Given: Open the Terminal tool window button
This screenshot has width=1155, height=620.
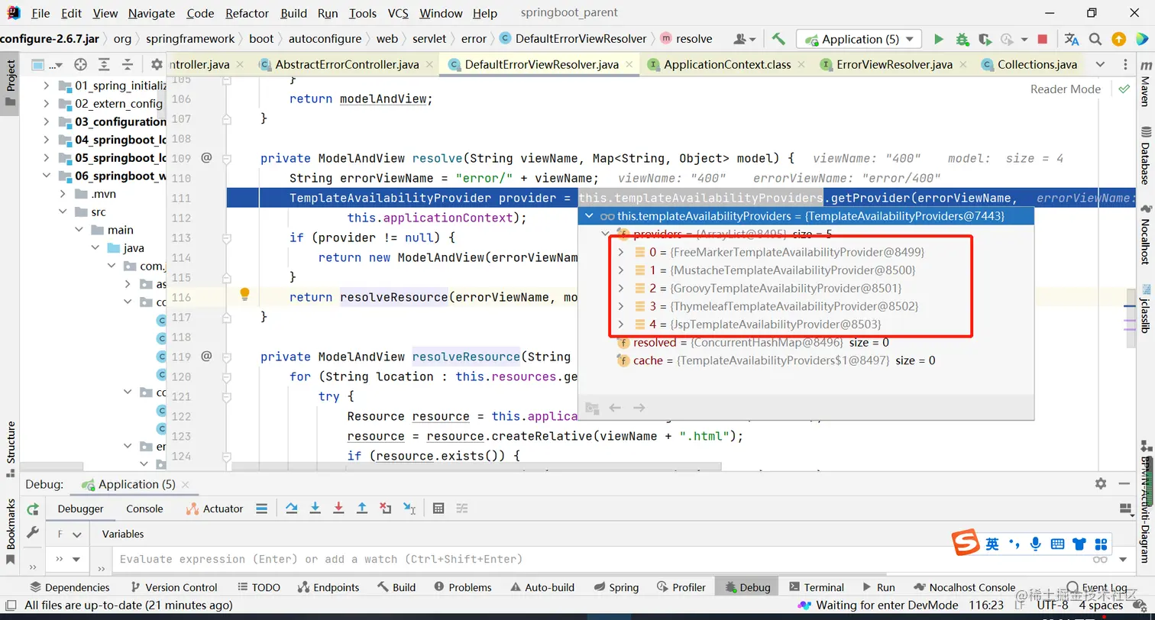Looking at the screenshot, I should click(x=815, y=587).
